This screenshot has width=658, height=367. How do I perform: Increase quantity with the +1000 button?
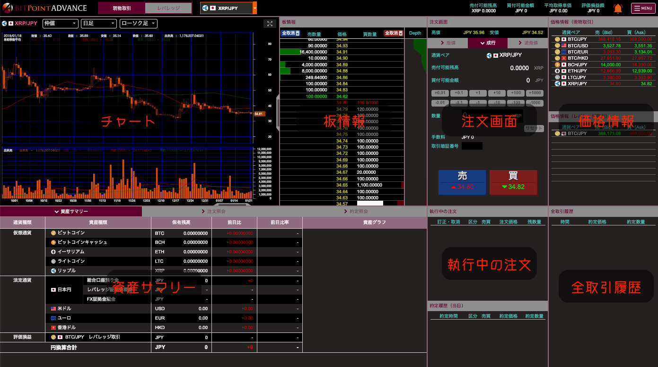tap(535, 93)
